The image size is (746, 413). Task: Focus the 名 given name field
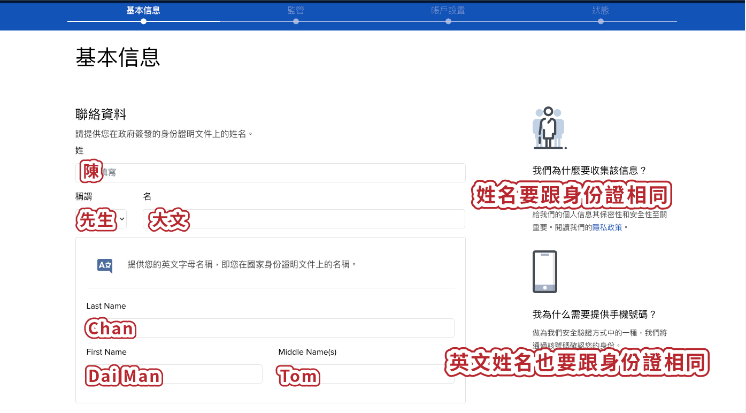point(304,219)
